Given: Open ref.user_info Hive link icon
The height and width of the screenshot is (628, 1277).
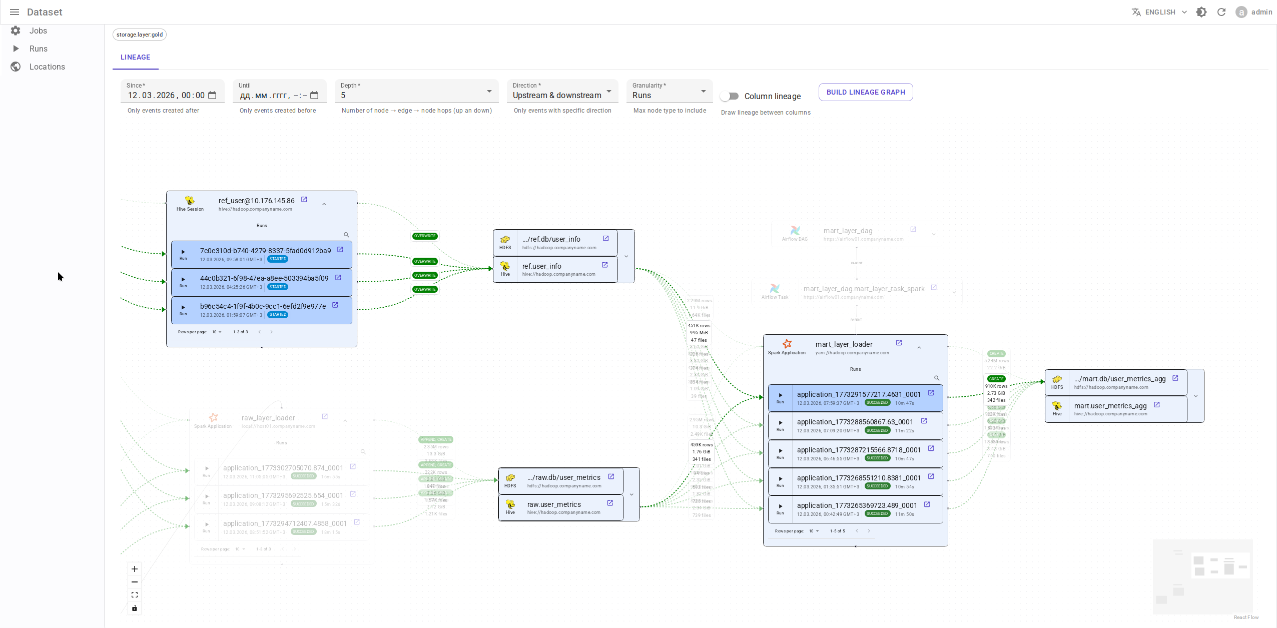Looking at the screenshot, I should [x=605, y=265].
